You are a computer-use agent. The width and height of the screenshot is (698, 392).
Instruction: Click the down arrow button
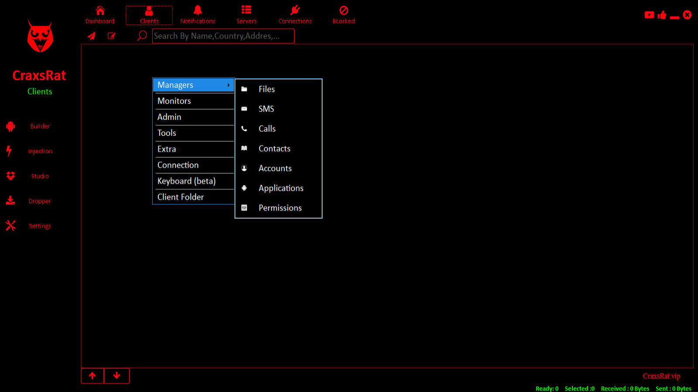pyautogui.click(x=116, y=376)
